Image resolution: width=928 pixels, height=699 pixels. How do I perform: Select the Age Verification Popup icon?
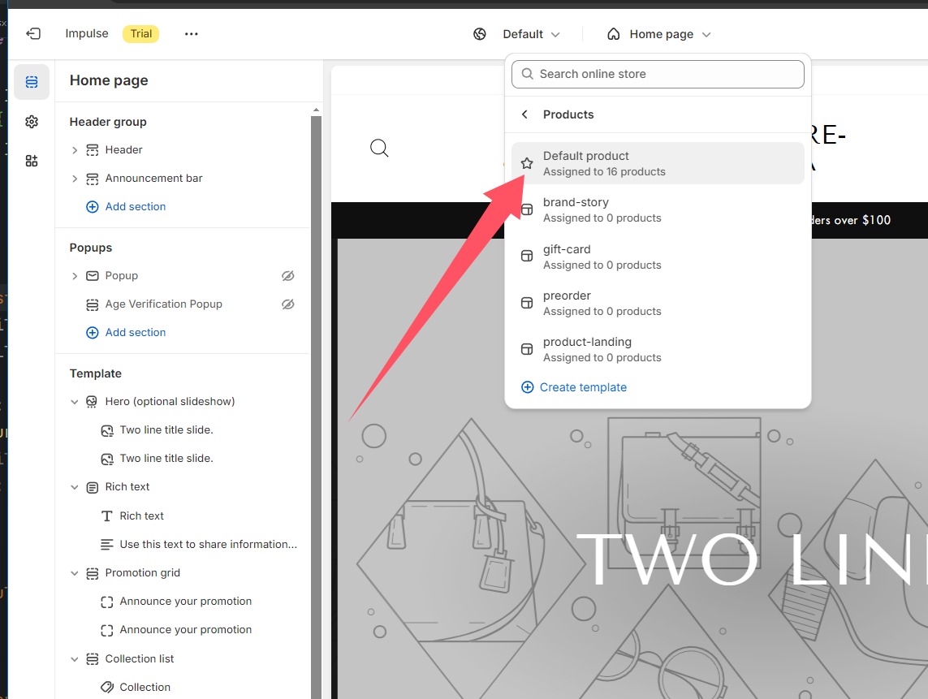pos(93,304)
